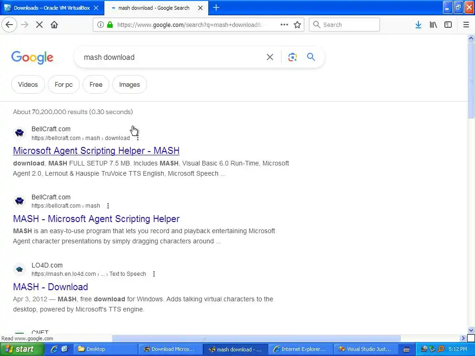Filter results by Videos
475x356 pixels.
pyautogui.click(x=28, y=84)
